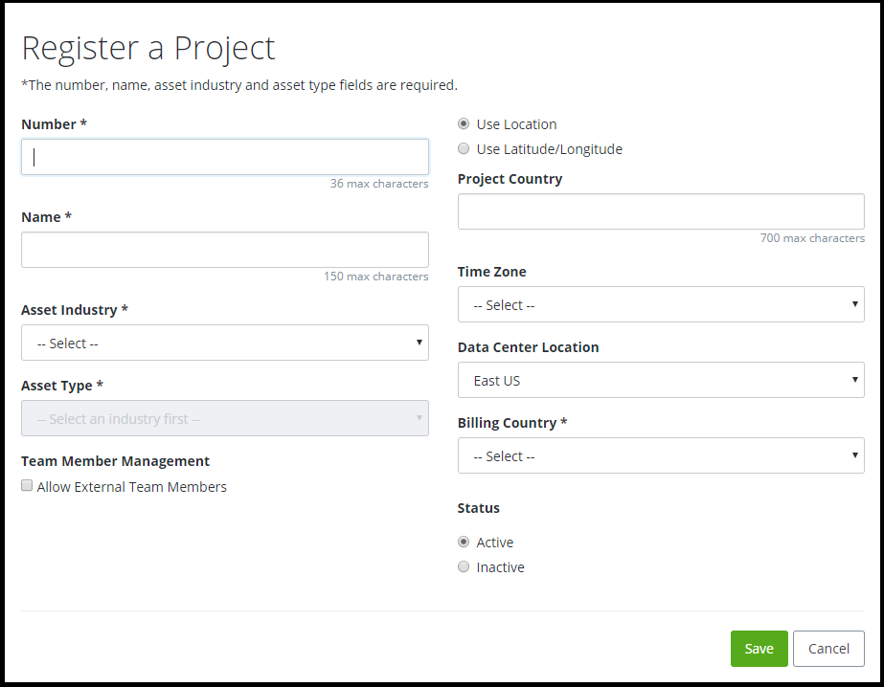Set Status to Active
884x687 pixels.
(x=464, y=542)
